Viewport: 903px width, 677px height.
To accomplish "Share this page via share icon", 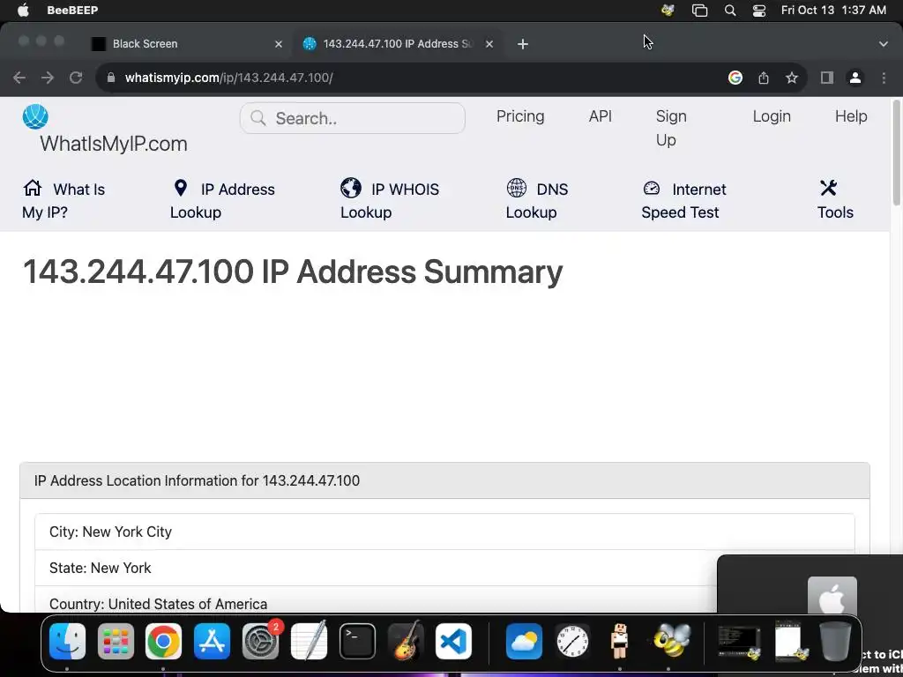I will (x=764, y=78).
